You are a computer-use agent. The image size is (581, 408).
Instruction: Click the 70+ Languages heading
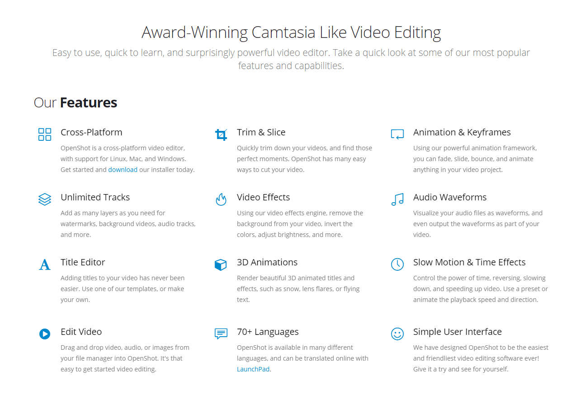click(x=268, y=332)
